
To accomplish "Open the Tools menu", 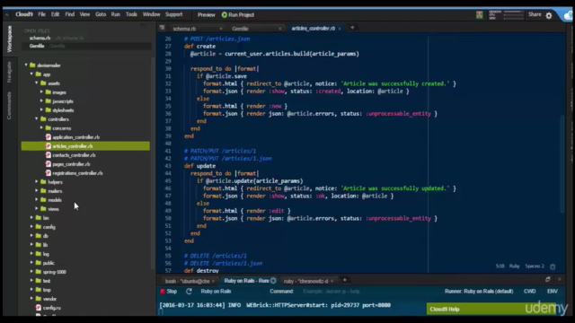I will click(x=131, y=14).
